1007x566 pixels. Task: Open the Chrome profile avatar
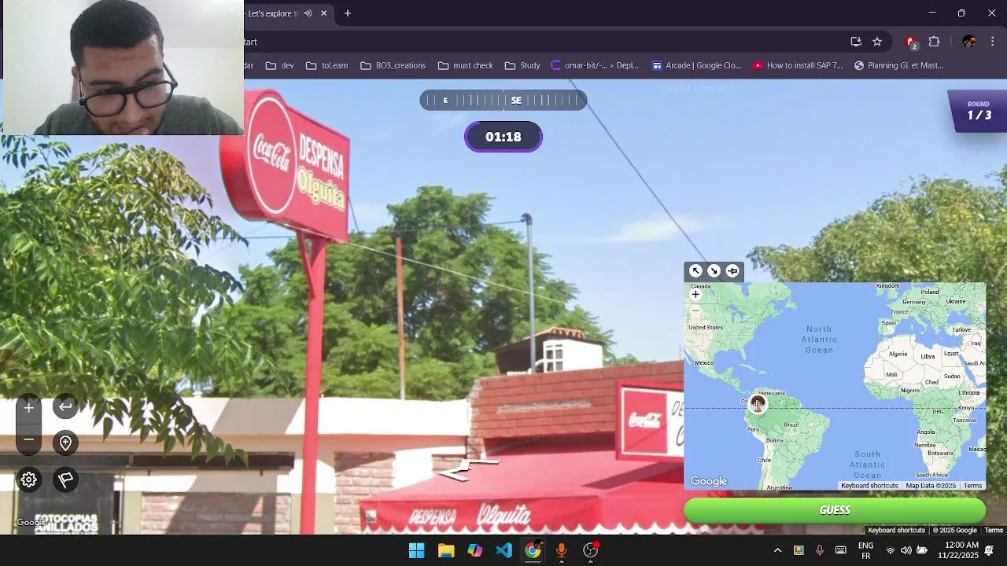click(968, 42)
